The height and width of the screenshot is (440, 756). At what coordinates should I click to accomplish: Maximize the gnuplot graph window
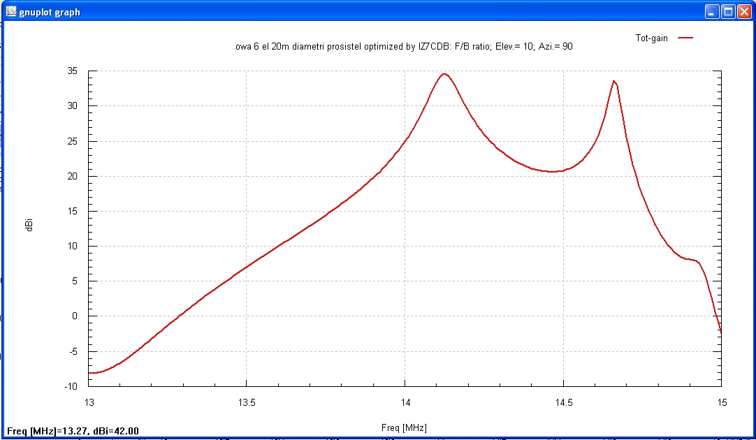point(729,12)
